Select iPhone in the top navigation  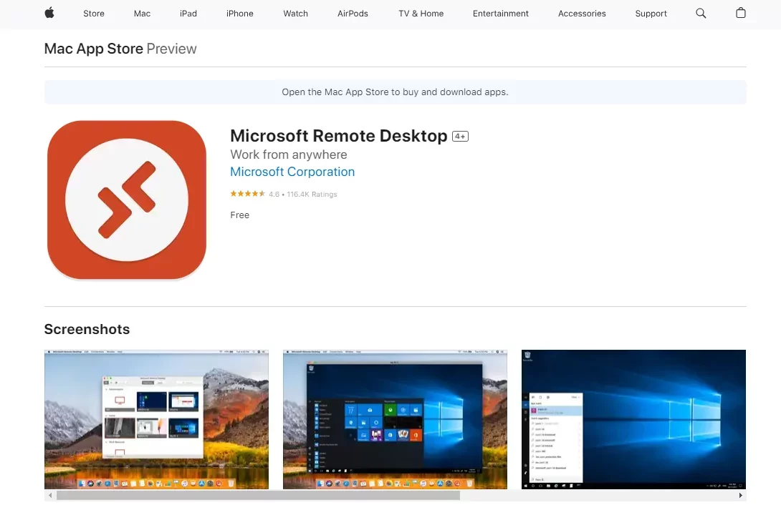tap(239, 14)
